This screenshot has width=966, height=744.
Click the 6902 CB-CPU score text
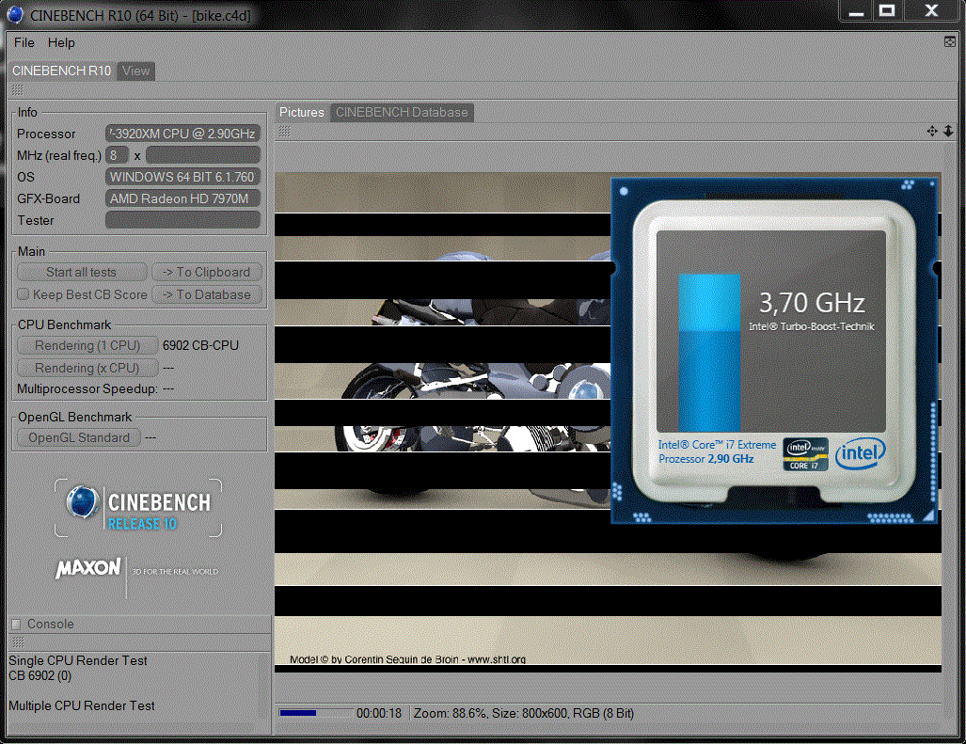point(200,345)
